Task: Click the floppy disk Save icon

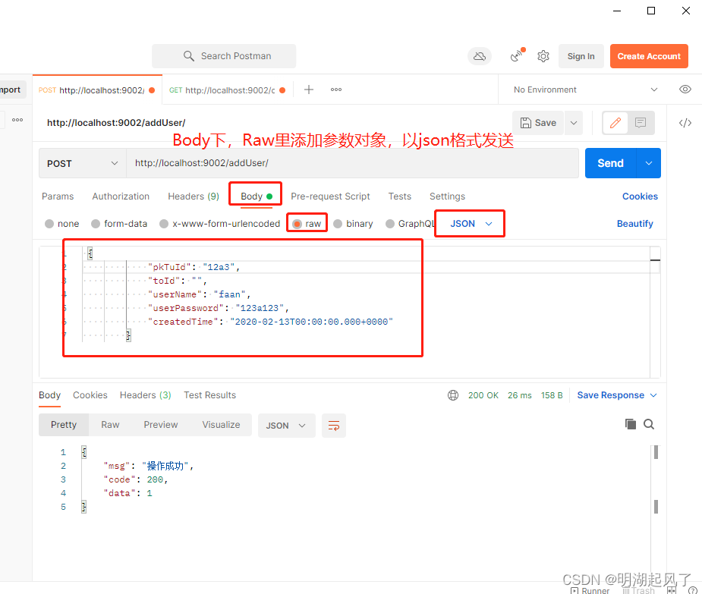Action: [x=526, y=123]
